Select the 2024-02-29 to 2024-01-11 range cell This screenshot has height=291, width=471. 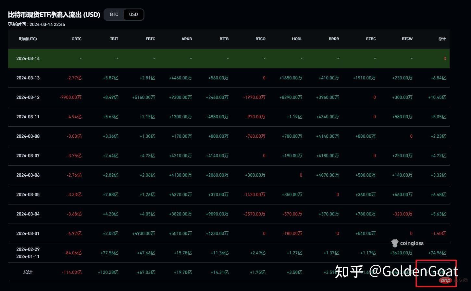28,253
